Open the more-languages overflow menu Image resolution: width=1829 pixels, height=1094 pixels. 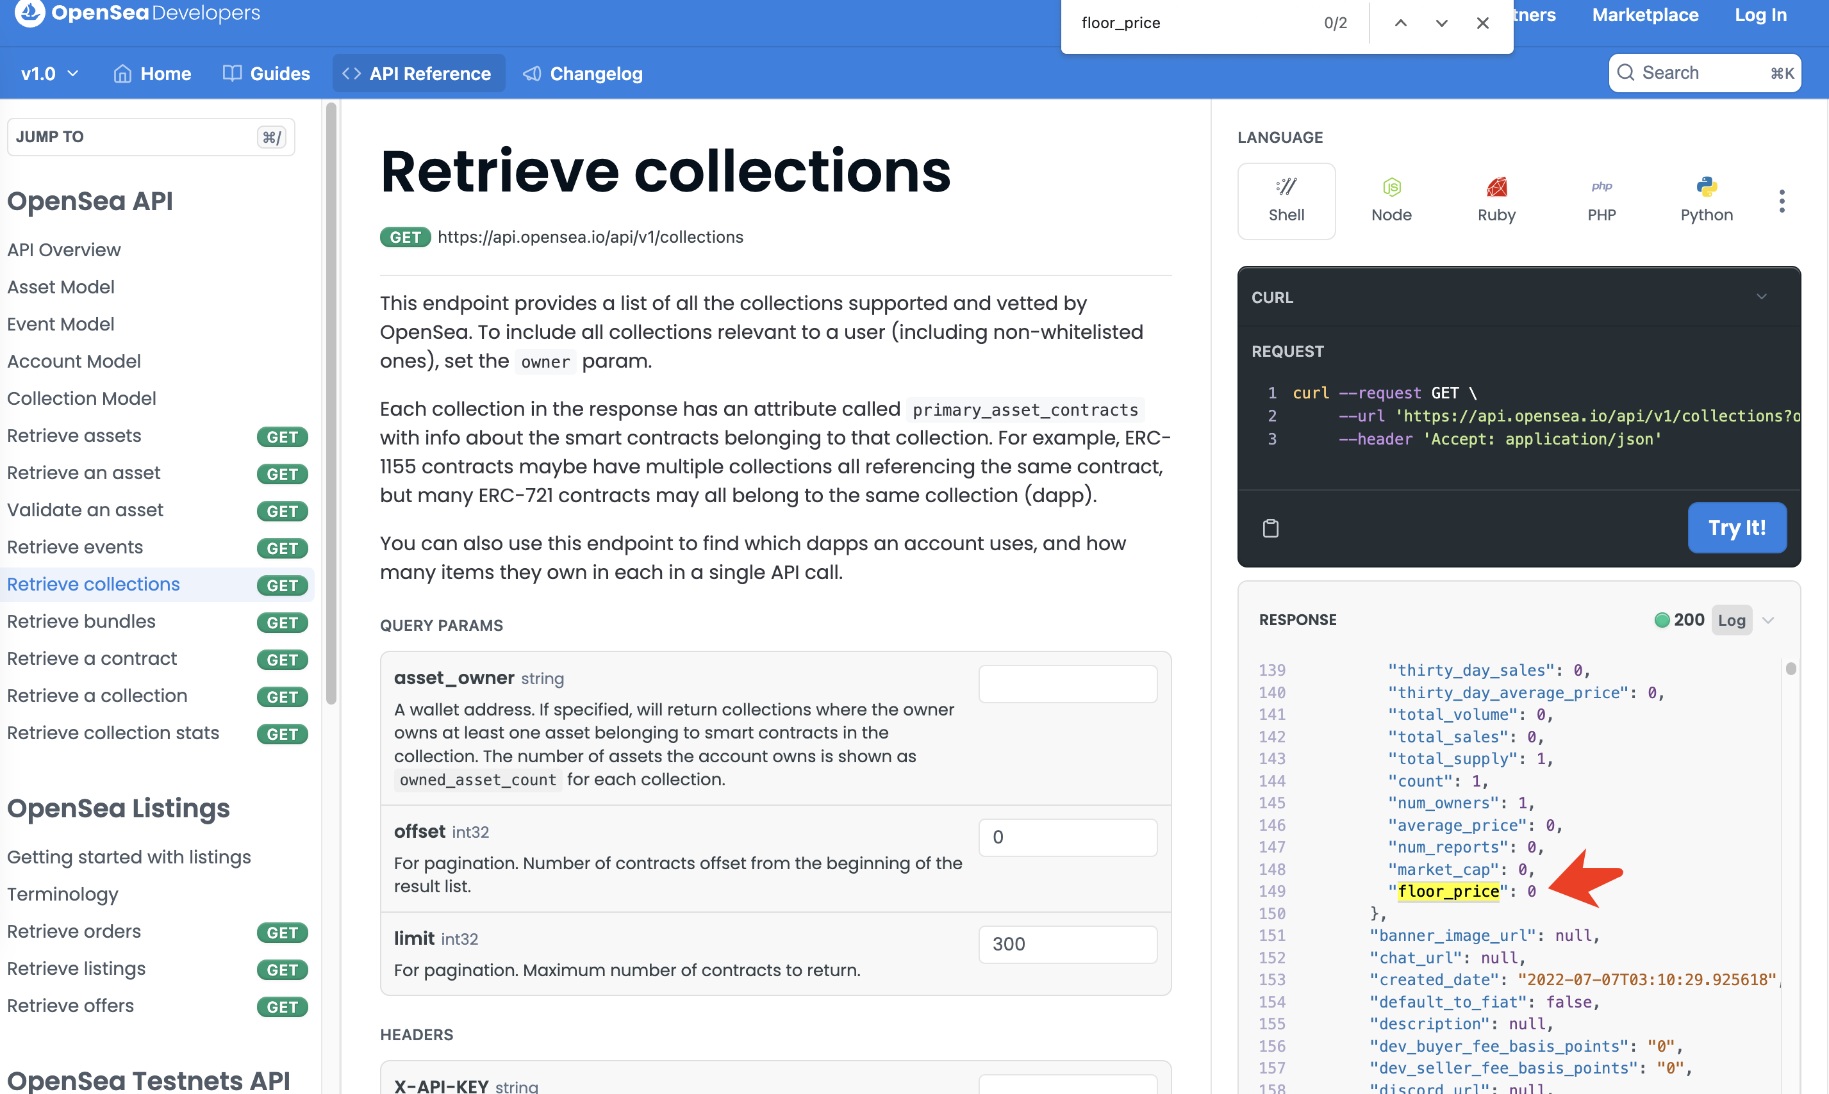pos(1782,200)
